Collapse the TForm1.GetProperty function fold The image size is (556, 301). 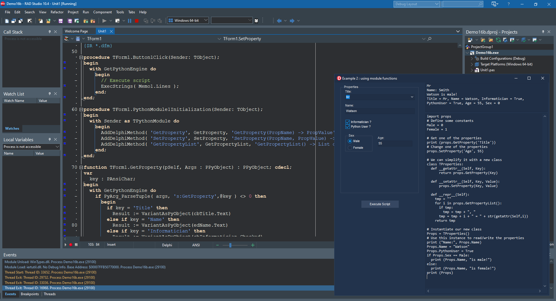click(81, 167)
